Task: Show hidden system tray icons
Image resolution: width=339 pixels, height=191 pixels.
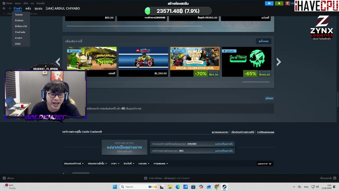Action: [294, 187]
